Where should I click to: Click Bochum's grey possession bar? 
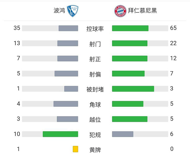click(x=68, y=28)
